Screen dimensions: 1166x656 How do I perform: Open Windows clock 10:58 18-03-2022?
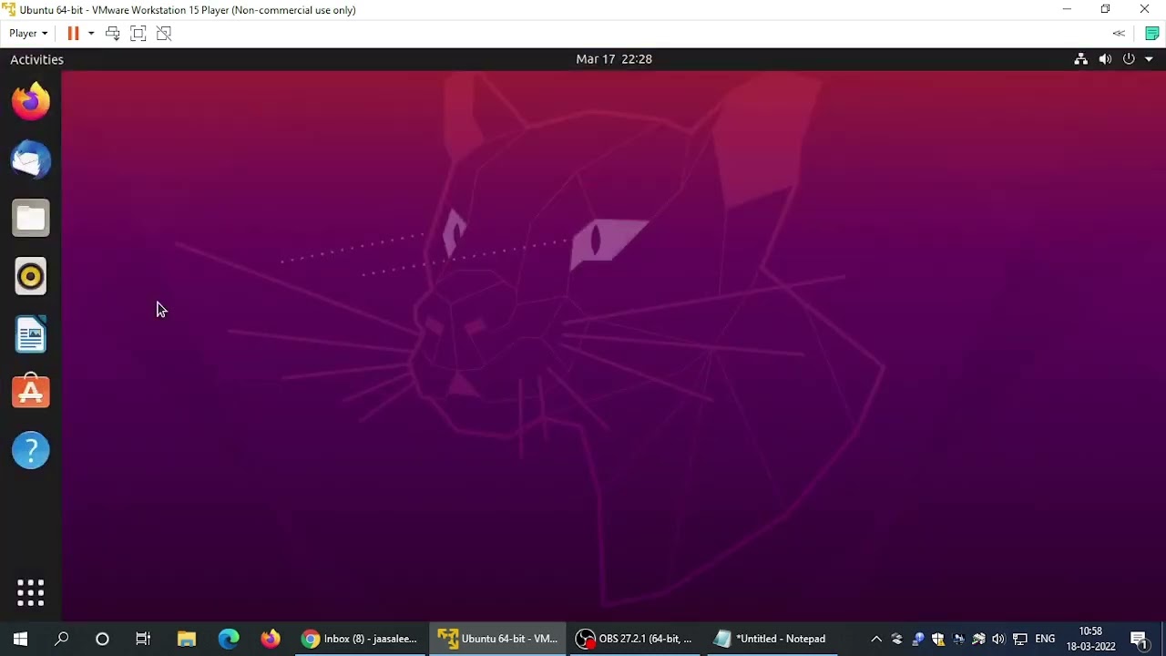click(1090, 639)
